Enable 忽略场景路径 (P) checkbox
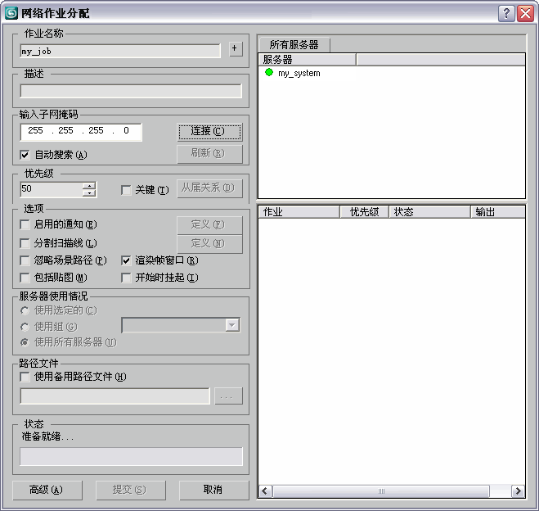The width and height of the screenshot is (539, 511). [25, 260]
